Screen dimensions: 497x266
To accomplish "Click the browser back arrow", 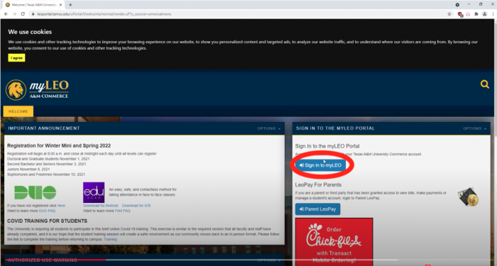I will point(6,14).
